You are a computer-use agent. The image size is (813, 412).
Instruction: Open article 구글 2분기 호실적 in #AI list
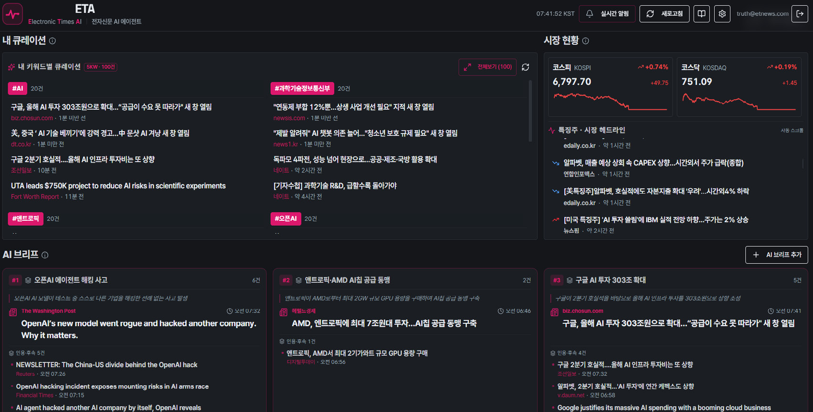pos(83,160)
